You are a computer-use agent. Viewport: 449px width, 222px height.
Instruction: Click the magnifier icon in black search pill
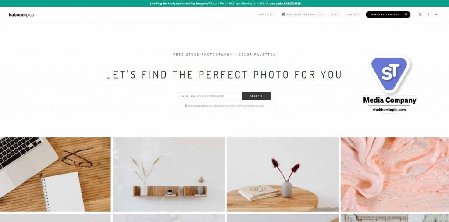click(x=406, y=14)
